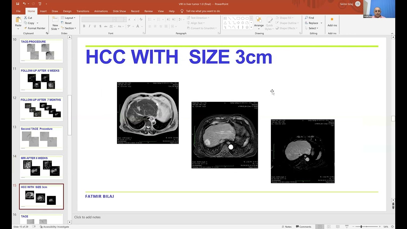Open the Layout dropdown
This screenshot has height=229, width=407.
(x=68, y=18)
